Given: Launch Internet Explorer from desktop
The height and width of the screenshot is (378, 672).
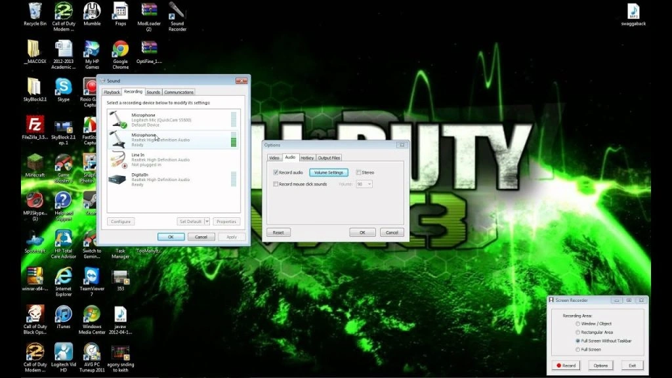Looking at the screenshot, I should pos(64,282).
